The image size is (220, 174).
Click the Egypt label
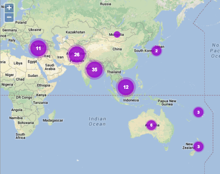coord(32,62)
